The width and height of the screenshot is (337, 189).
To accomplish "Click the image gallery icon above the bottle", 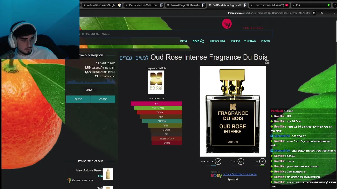I will click(267, 62).
